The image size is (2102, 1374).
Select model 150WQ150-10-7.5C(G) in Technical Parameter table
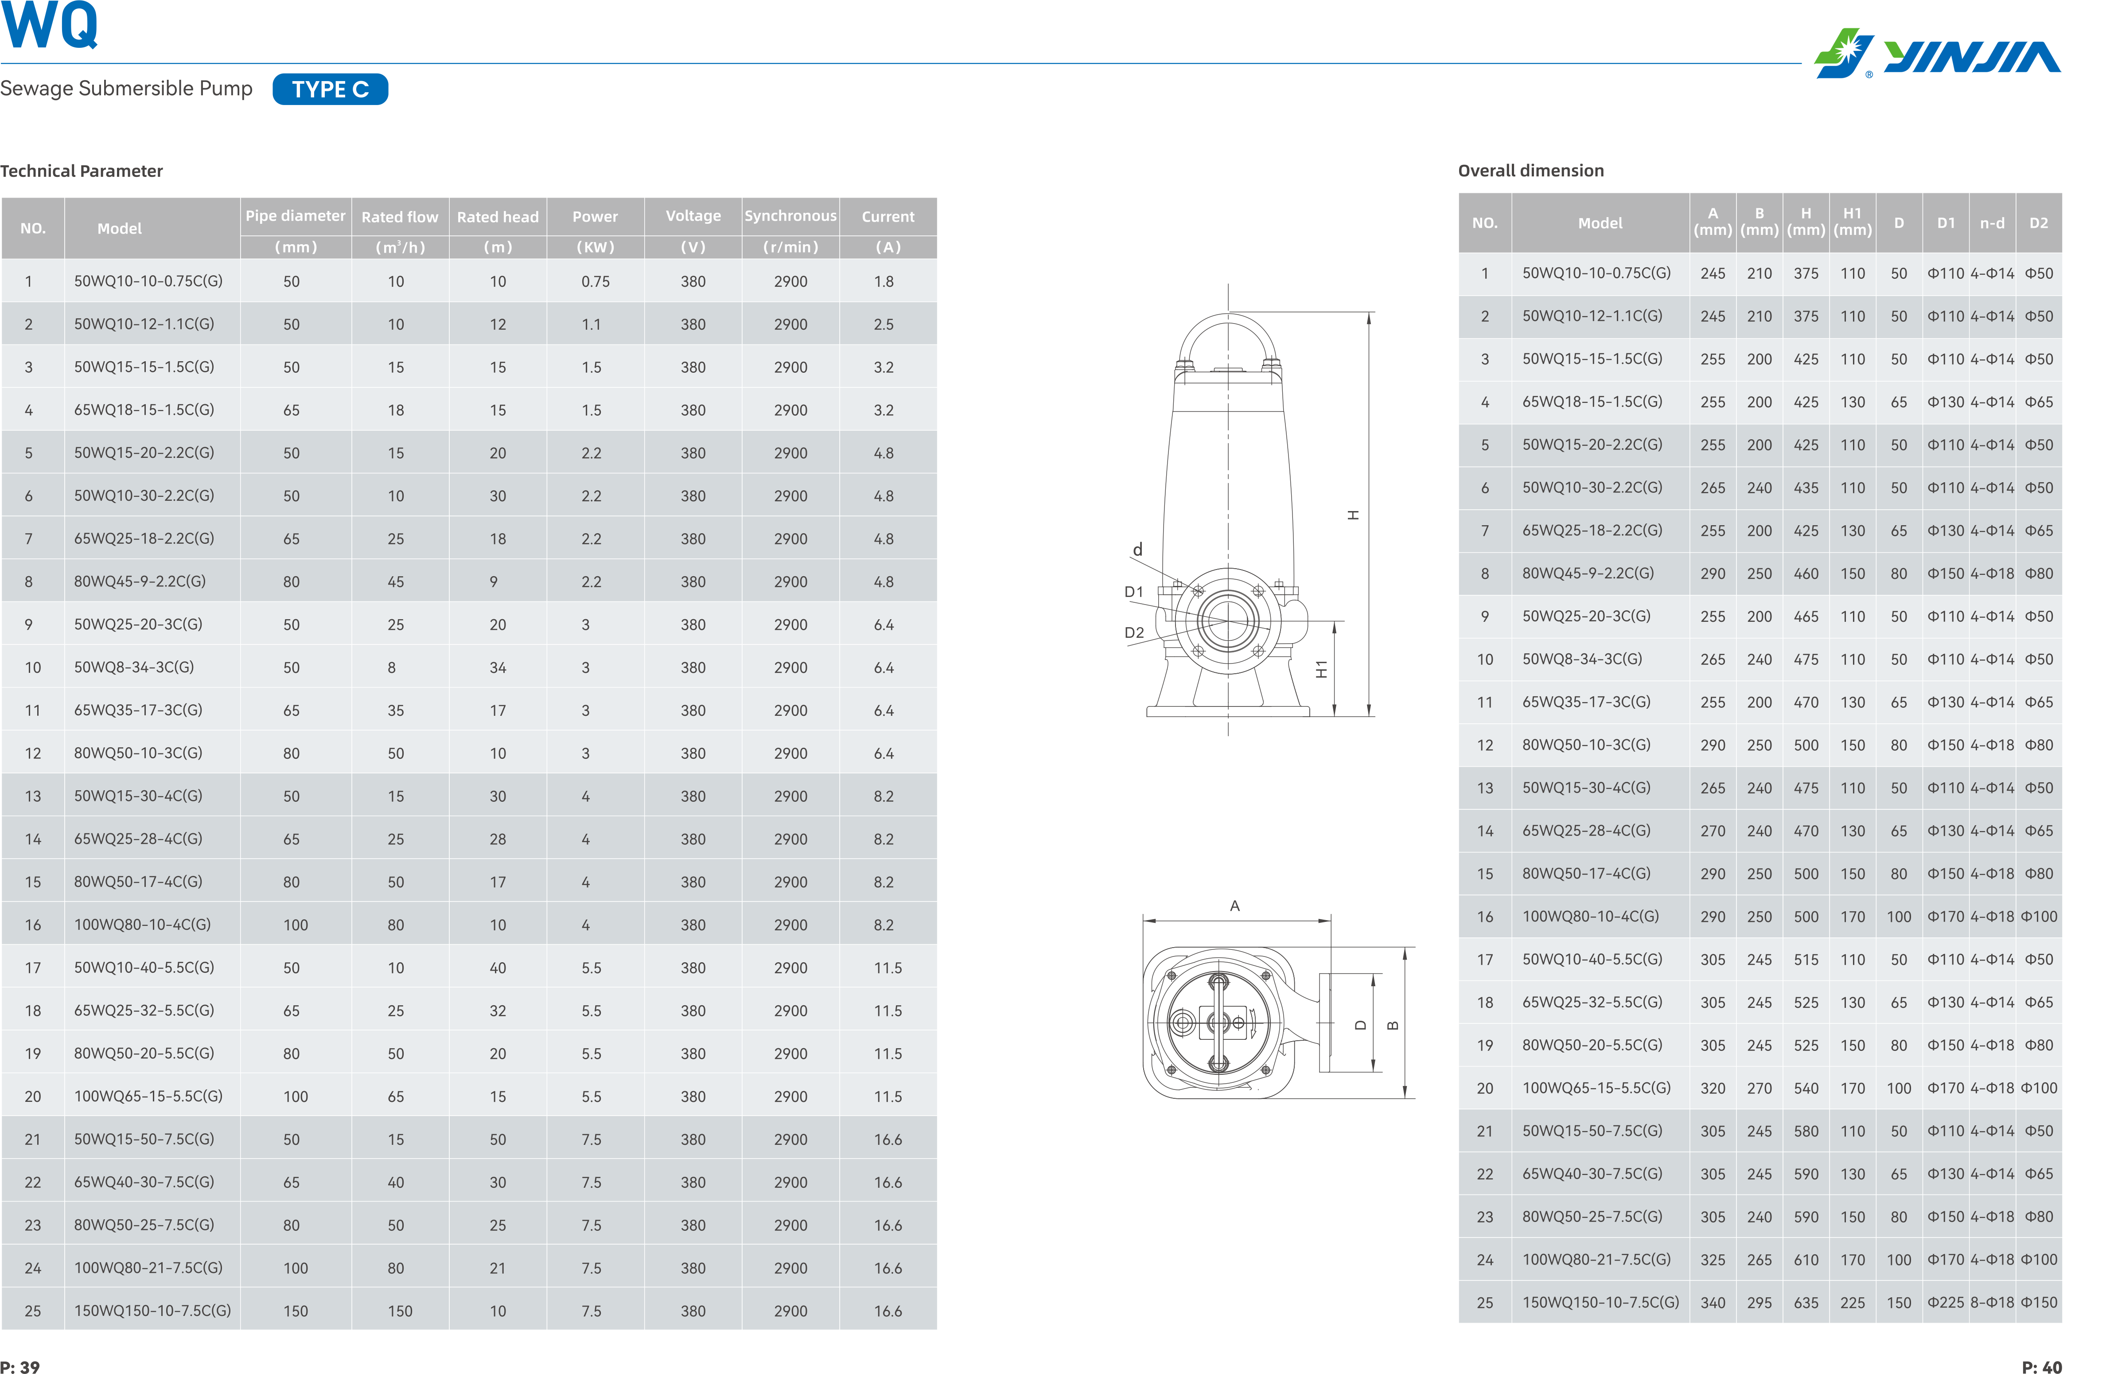152,1310
